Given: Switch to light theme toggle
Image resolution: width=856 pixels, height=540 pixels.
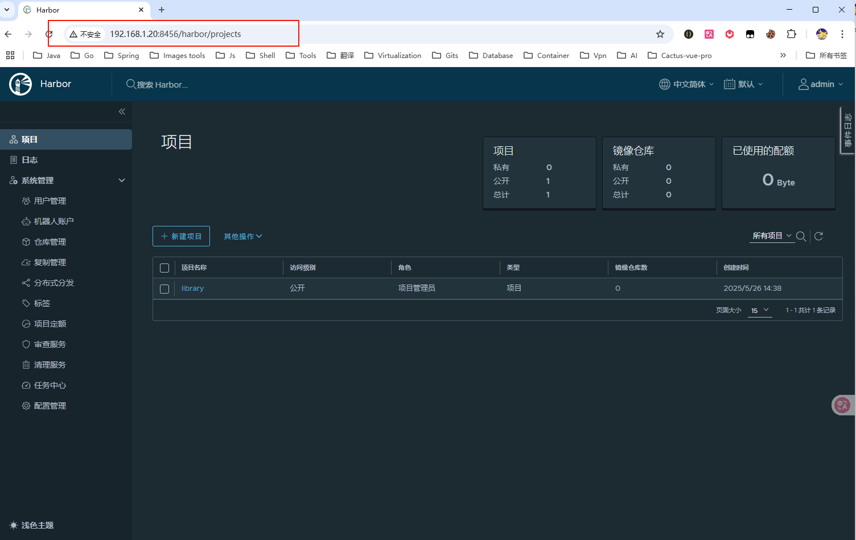Looking at the screenshot, I should pyautogui.click(x=32, y=525).
